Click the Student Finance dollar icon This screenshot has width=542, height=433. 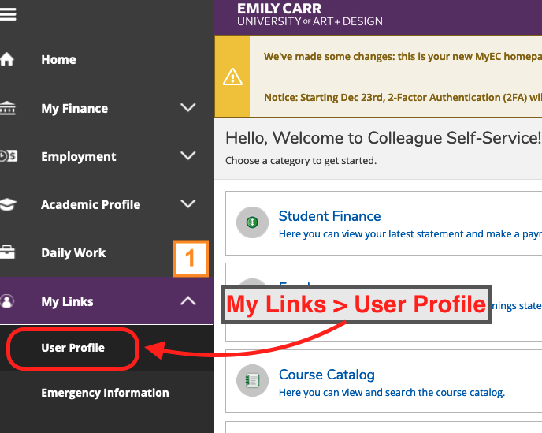(x=252, y=222)
